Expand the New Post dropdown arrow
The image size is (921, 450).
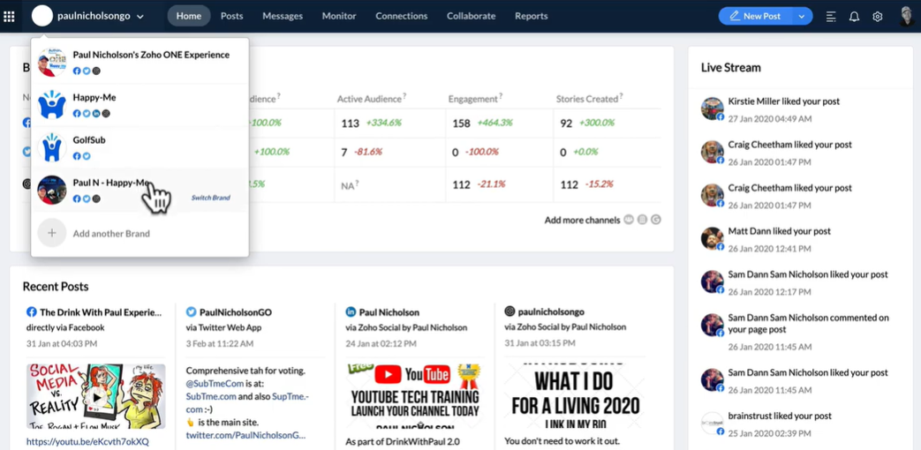coord(802,17)
